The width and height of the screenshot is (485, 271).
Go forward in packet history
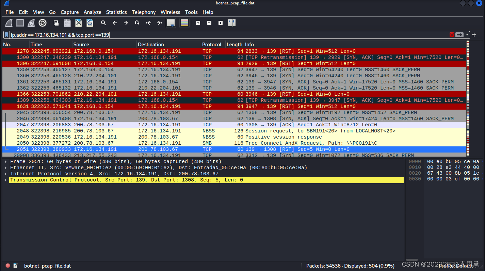tap(126, 23)
